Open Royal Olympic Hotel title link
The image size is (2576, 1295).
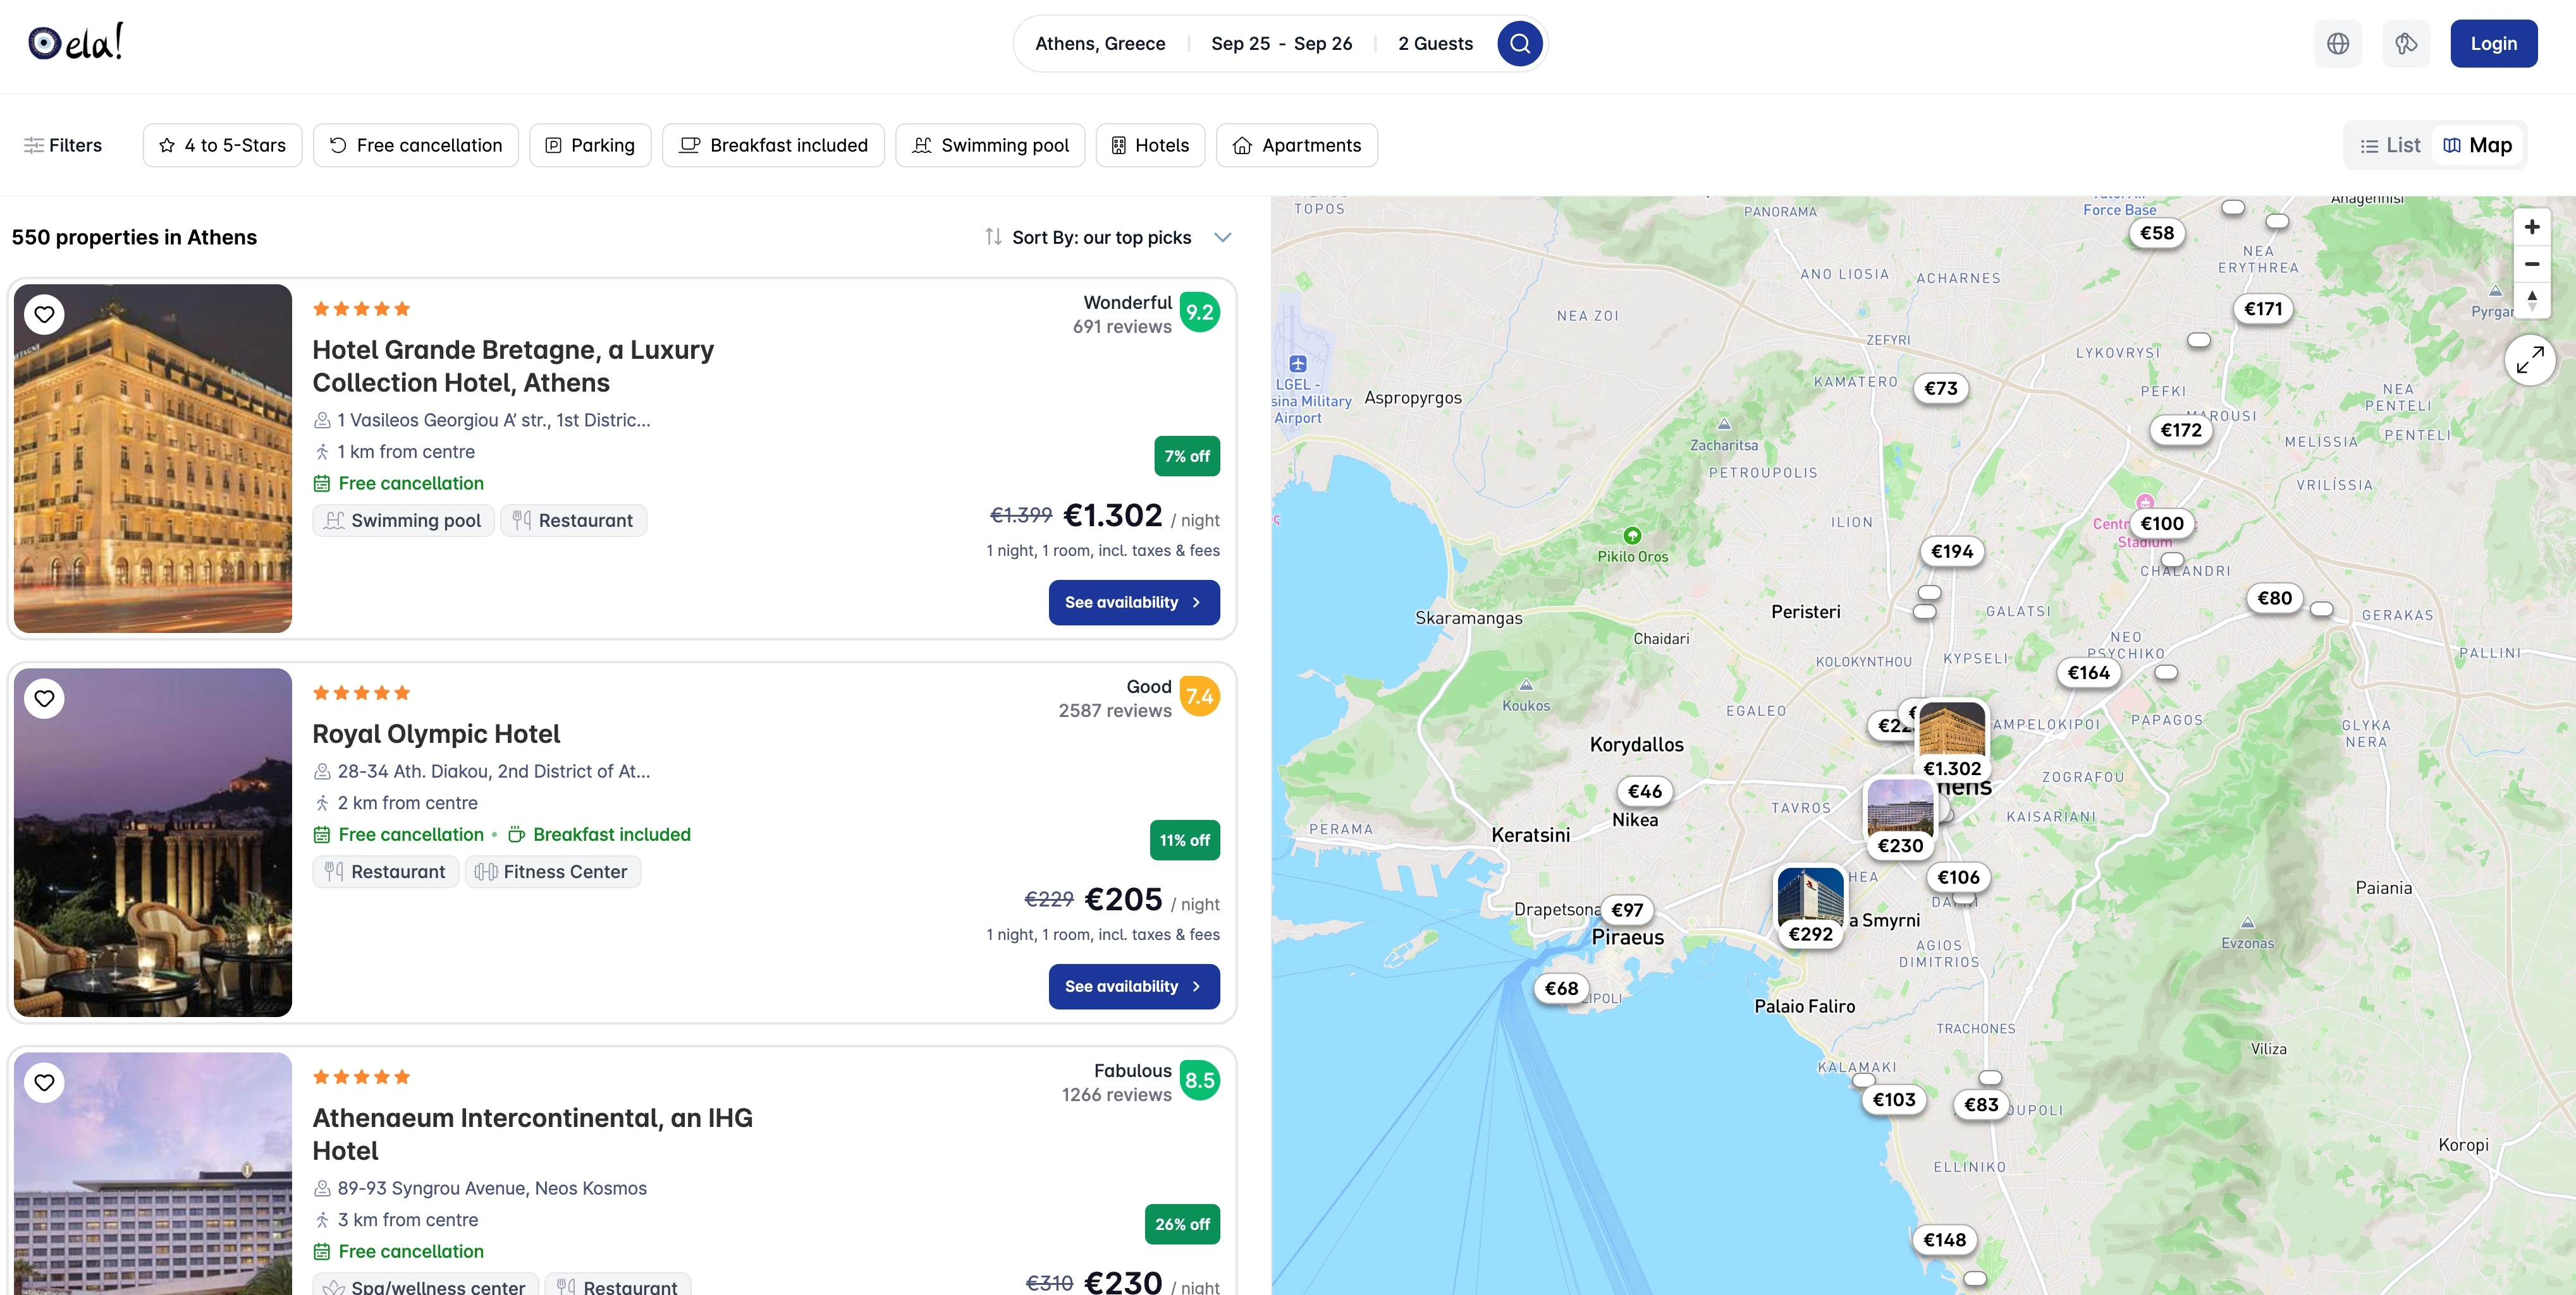436,735
